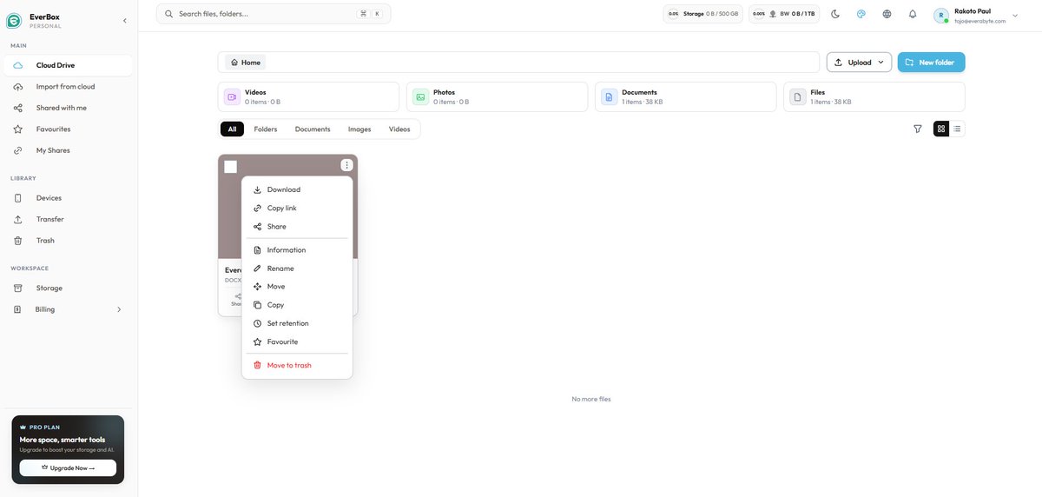Viewport: 1042px width, 497px height.
Task: Select the All filter tab
Action: pos(232,129)
